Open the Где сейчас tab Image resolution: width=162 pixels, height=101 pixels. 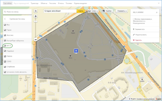(x=8, y=3)
